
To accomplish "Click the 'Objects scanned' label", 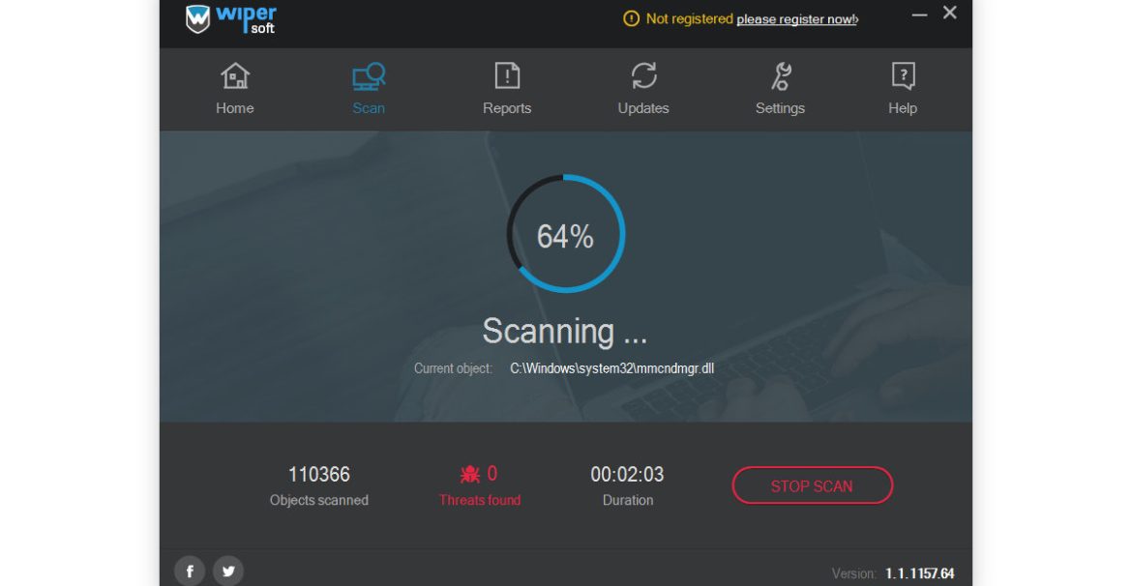I will 319,500.
